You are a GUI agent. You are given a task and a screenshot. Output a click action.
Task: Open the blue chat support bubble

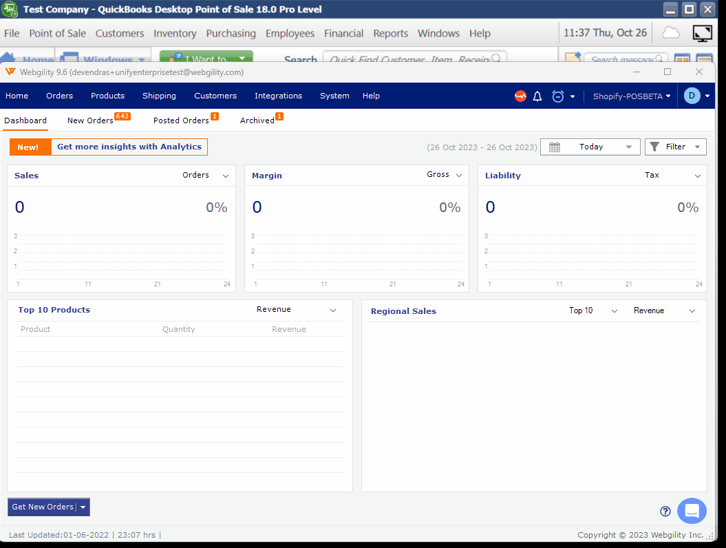[x=692, y=511]
